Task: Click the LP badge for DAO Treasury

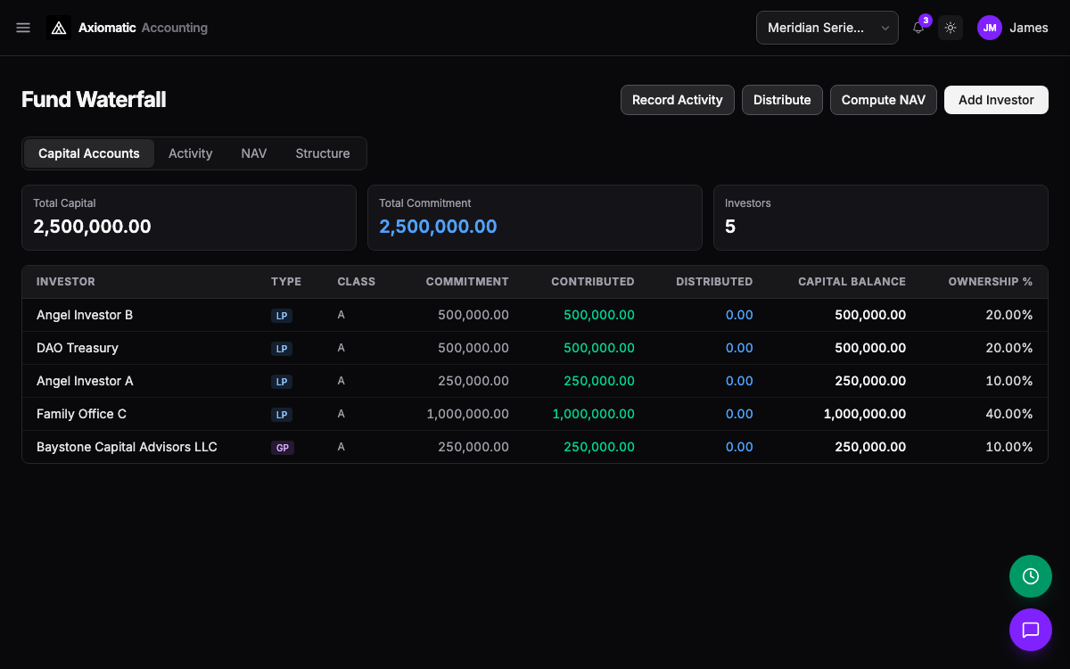Action: pyautogui.click(x=282, y=349)
